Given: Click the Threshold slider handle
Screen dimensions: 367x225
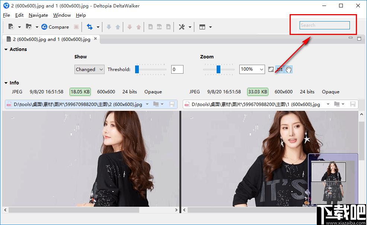Looking at the screenshot, I should (x=137, y=70).
